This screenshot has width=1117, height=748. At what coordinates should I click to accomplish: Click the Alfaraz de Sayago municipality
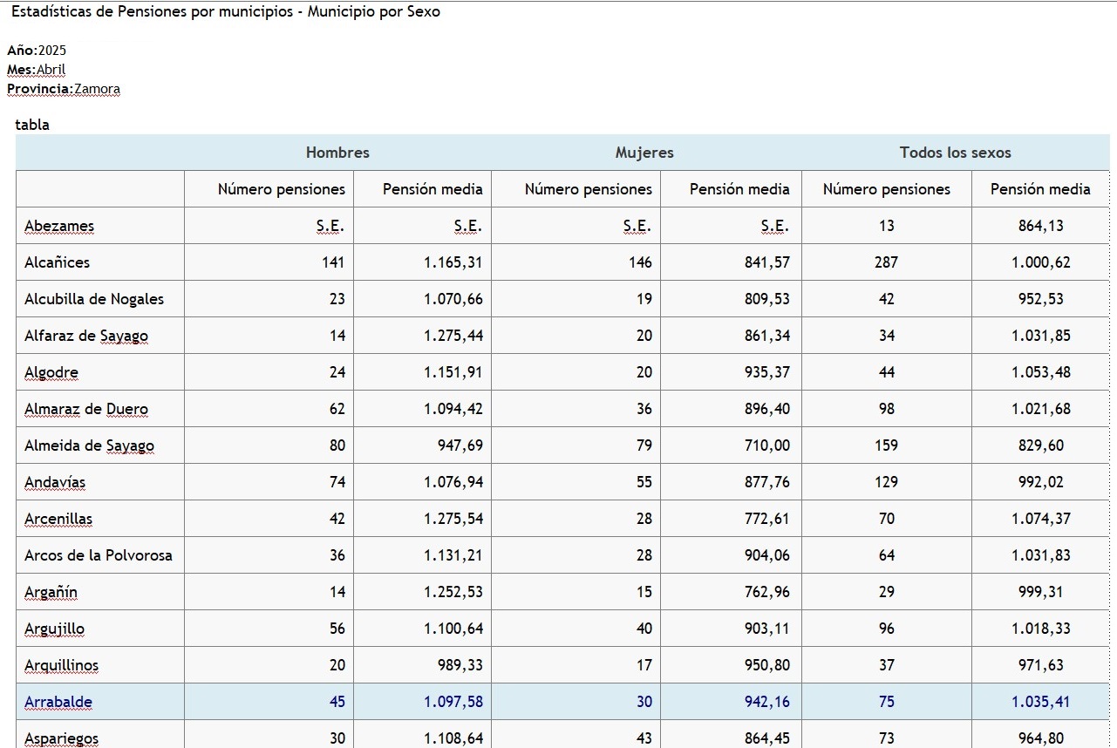(86, 336)
